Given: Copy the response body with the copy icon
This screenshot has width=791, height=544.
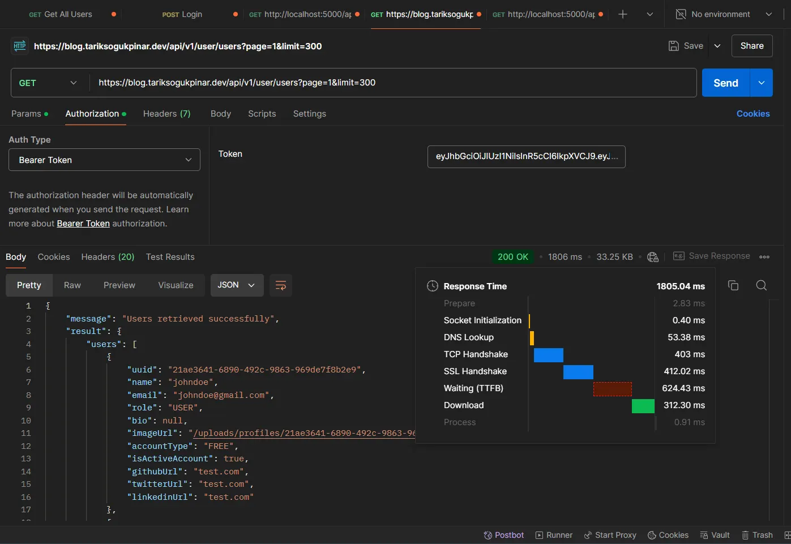Looking at the screenshot, I should point(733,285).
